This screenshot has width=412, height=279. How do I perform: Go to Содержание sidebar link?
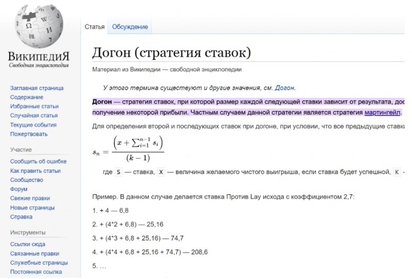click(27, 97)
